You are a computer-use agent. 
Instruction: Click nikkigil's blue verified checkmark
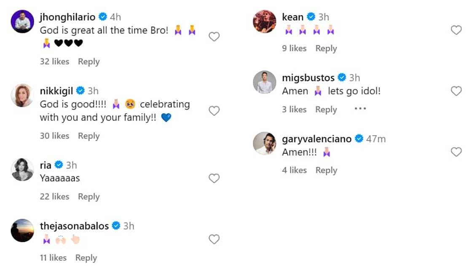[80, 91]
